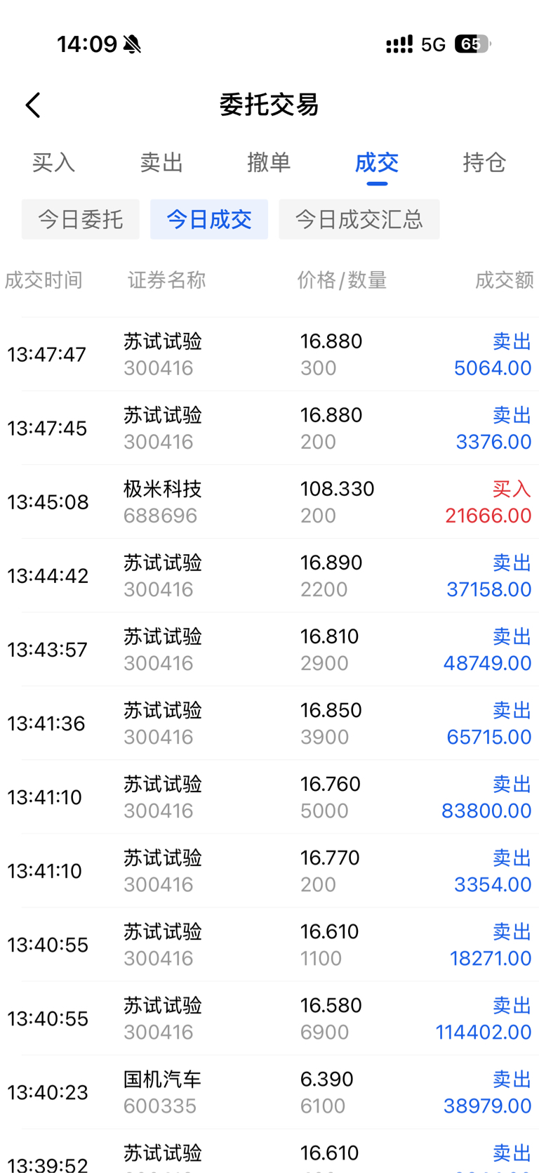Viewport: 539px width, 1173px height.
Task: Open the trade with amount 114402.00
Action: pyautogui.click(x=269, y=1018)
